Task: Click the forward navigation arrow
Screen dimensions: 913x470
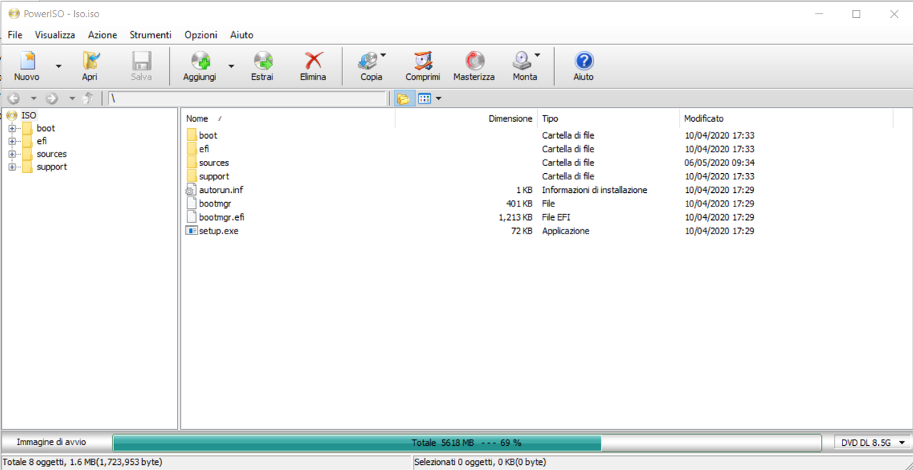Action: click(51, 98)
